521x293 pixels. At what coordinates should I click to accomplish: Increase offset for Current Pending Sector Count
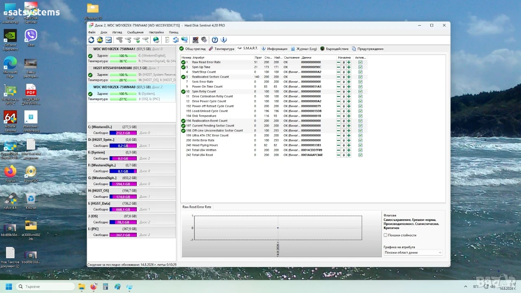tap(349, 126)
